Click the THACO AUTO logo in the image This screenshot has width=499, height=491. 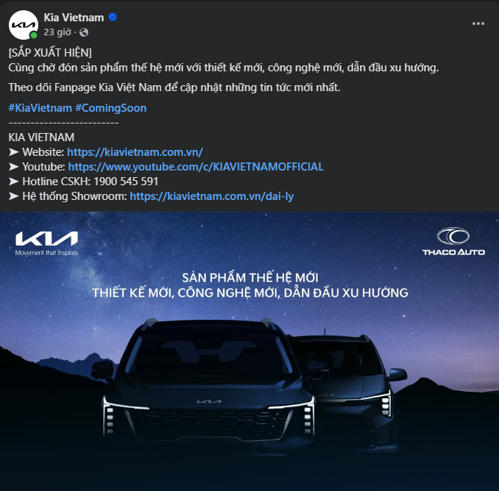coord(453,242)
